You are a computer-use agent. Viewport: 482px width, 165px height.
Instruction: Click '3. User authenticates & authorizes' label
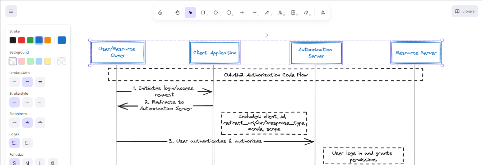click(215, 141)
